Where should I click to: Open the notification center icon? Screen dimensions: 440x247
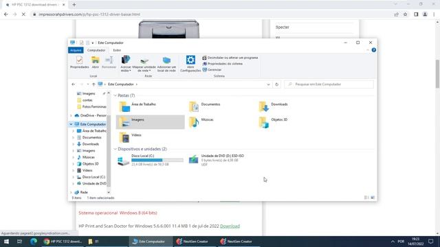431,242
